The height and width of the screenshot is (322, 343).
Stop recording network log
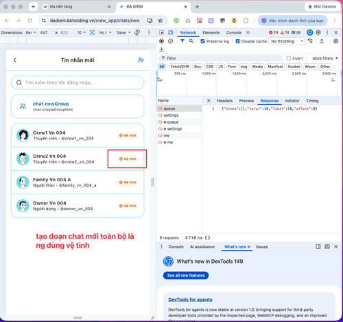(x=161, y=41)
